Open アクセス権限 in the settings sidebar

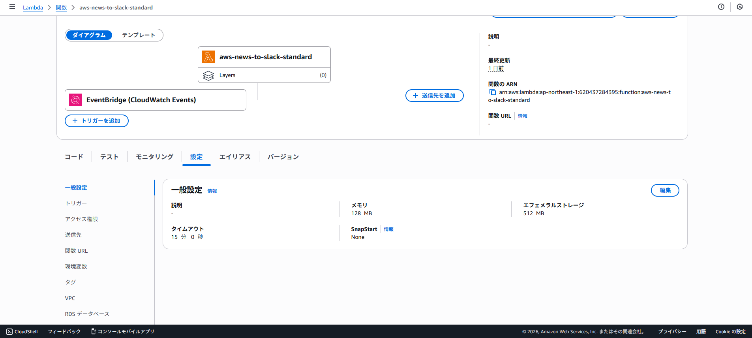pyautogui.click(x=81, y=219)
